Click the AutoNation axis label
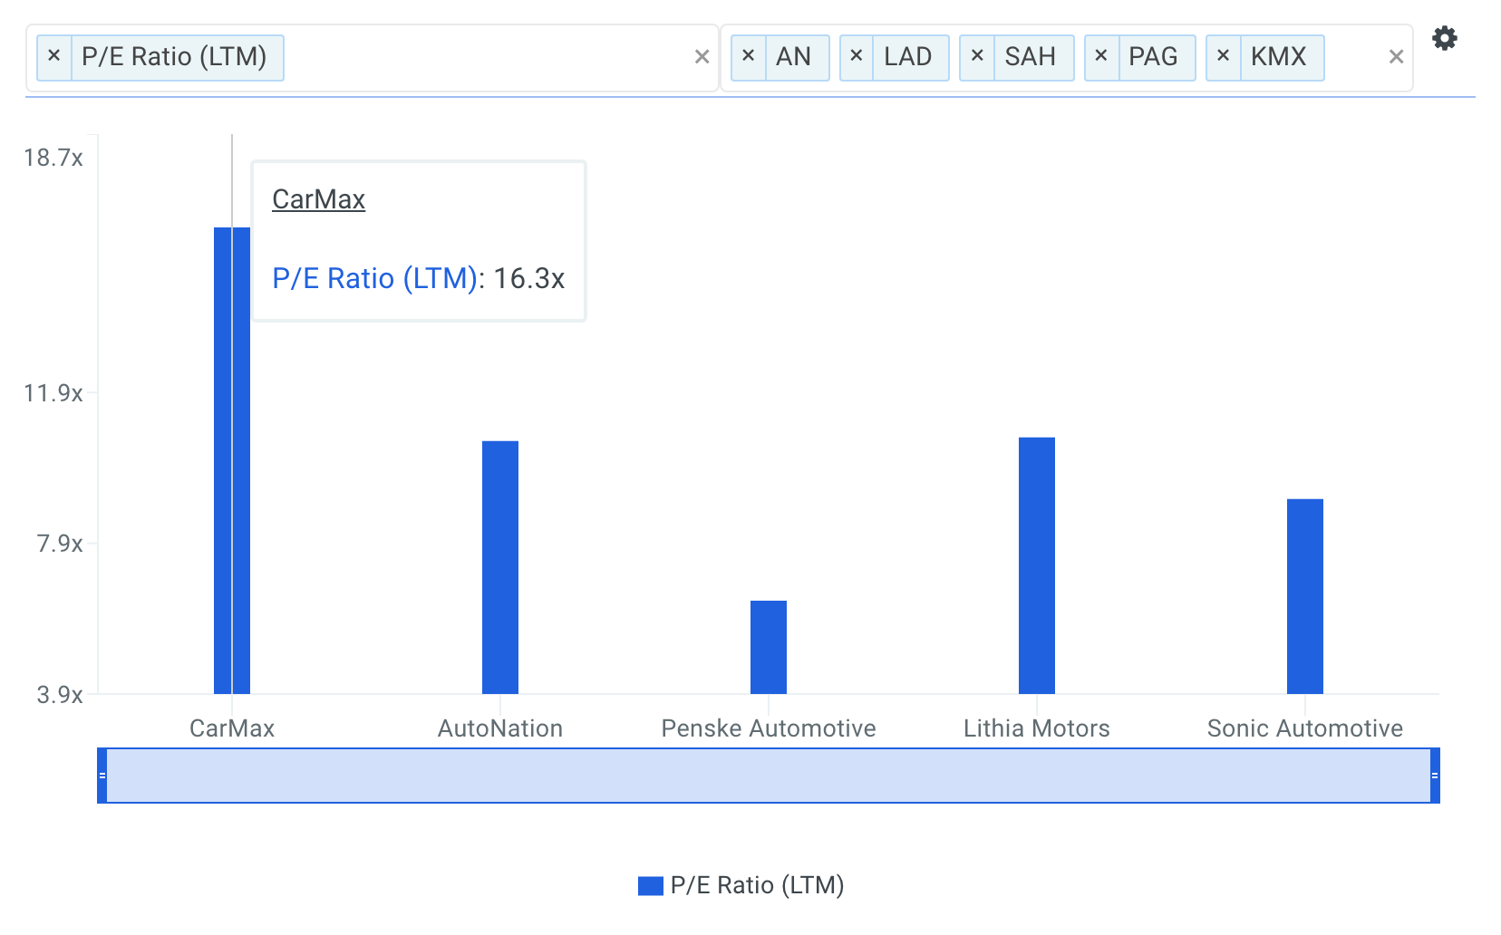 (x=500, y=728)
